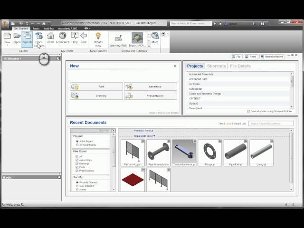The width and height of the screenshot is (304, 228).
Task: Click the search binoculars icon
Action: pos(215,24)
